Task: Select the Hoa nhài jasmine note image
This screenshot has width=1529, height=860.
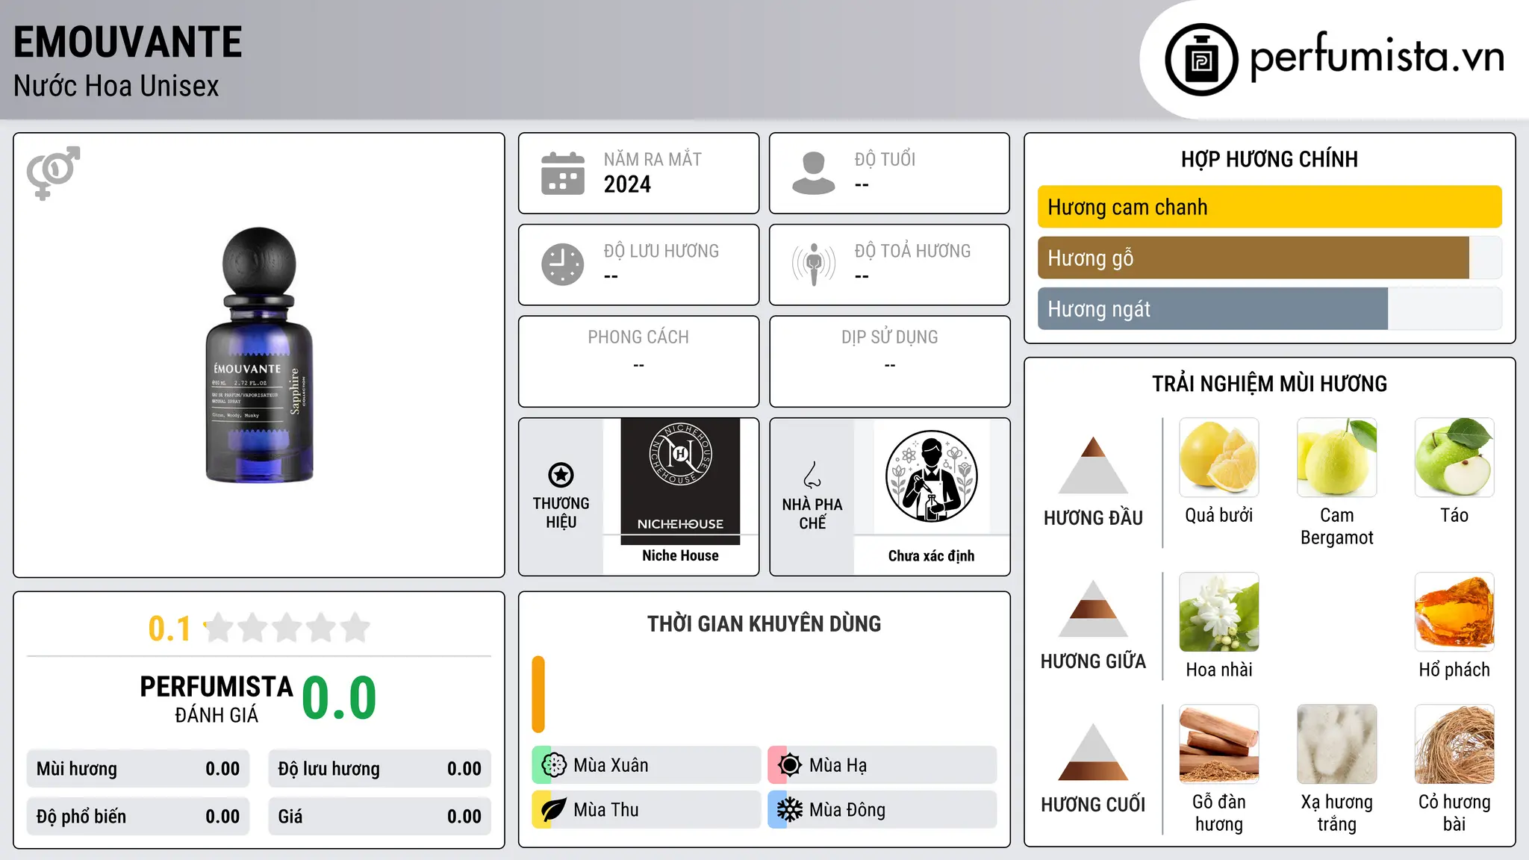Action: pos(1219,612)
